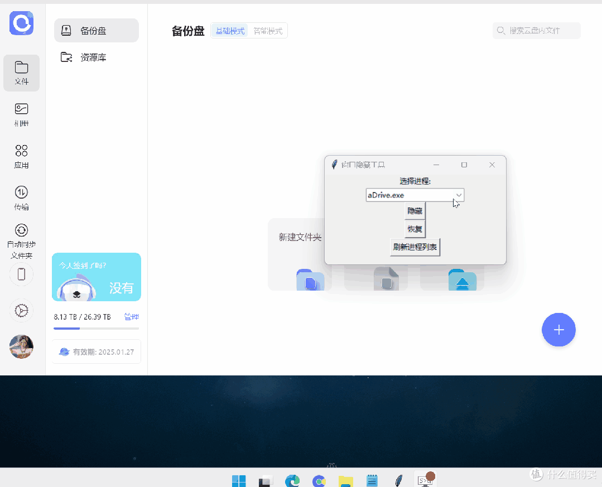Screen dimensions: 602x487
Task: Minimize the window hiding tool
Action: [x=436, y=165]
